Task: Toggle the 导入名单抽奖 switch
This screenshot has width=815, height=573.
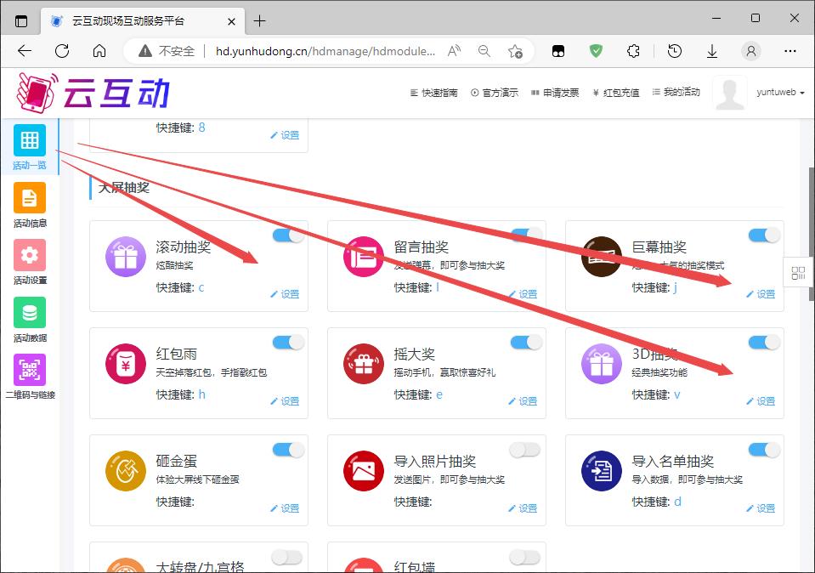Action: pyautogui.click(x=764, y=450)
